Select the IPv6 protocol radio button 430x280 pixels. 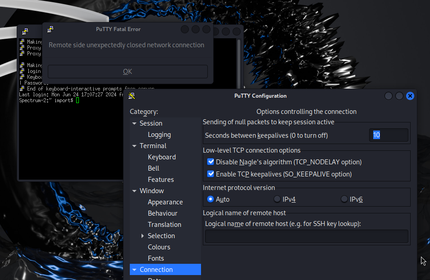click(x=344, y=199)
